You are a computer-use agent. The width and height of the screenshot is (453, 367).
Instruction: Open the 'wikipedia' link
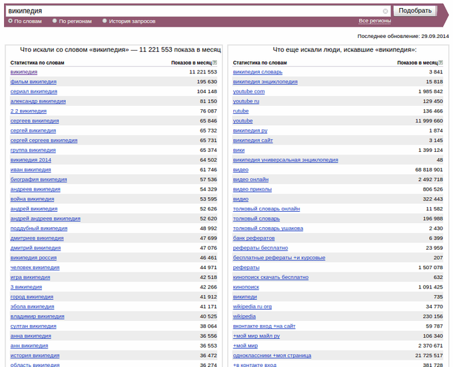point(244,316)
